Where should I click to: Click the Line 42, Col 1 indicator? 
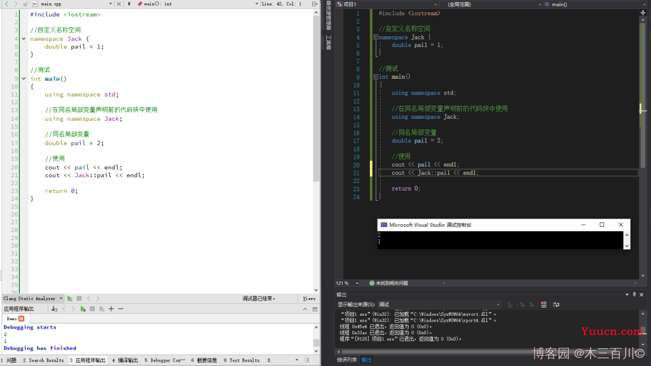[282, 4]
